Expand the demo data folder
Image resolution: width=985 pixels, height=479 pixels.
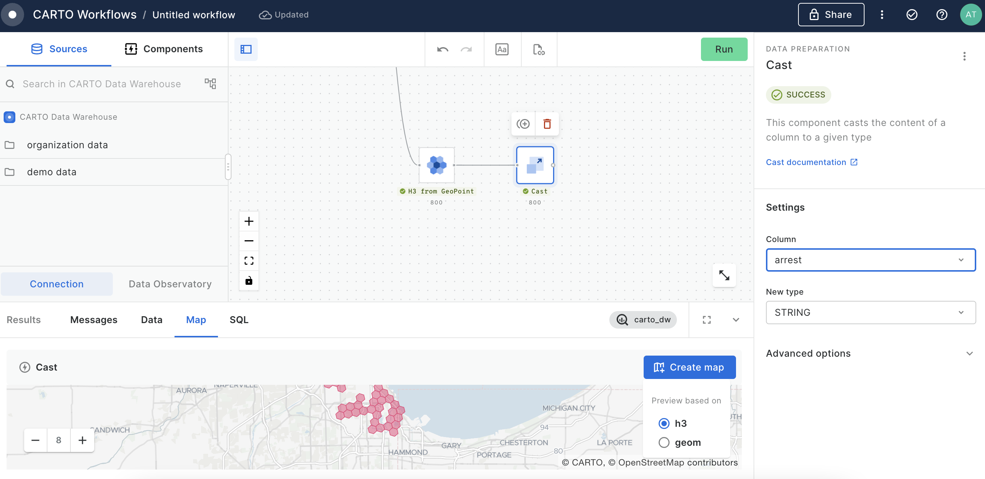(x=114, y=172)
